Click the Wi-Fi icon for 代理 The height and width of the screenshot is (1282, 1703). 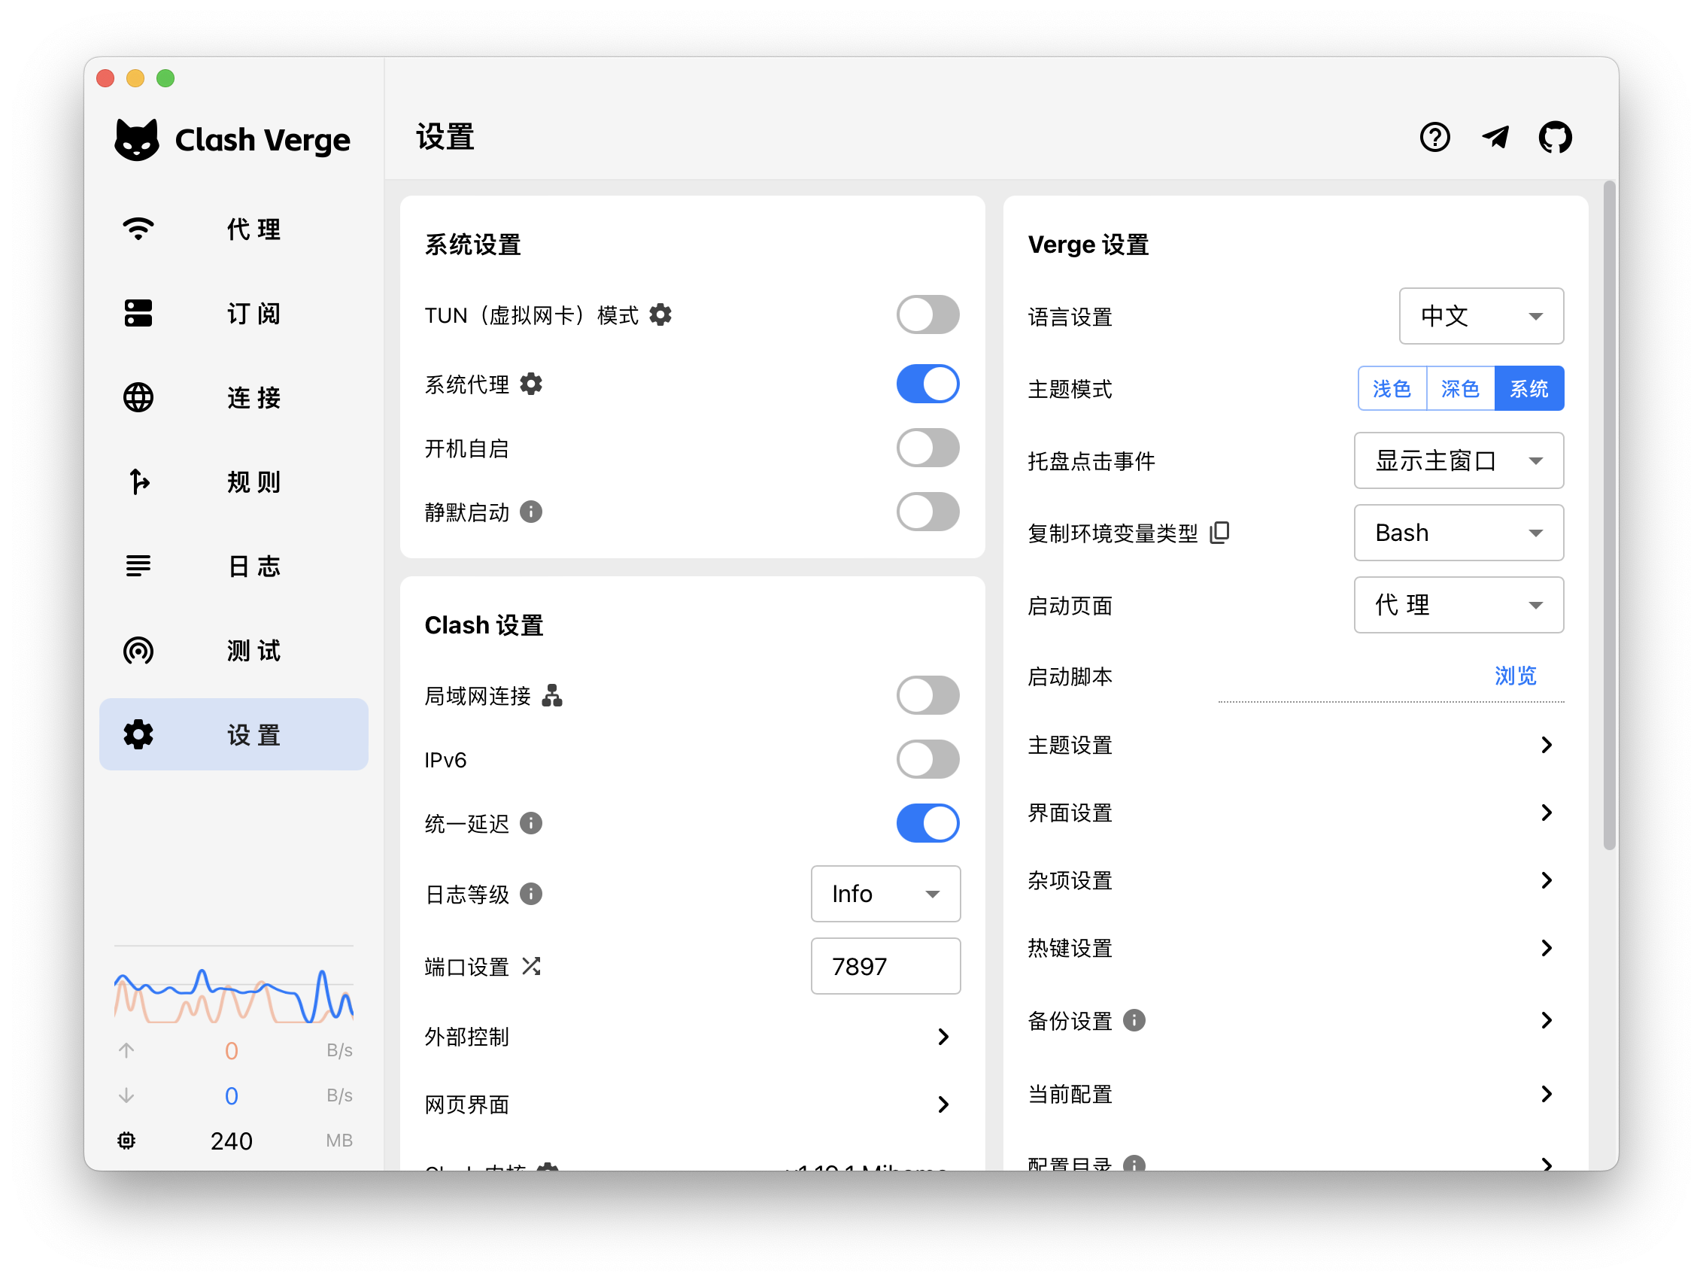[x=138, y=229]
